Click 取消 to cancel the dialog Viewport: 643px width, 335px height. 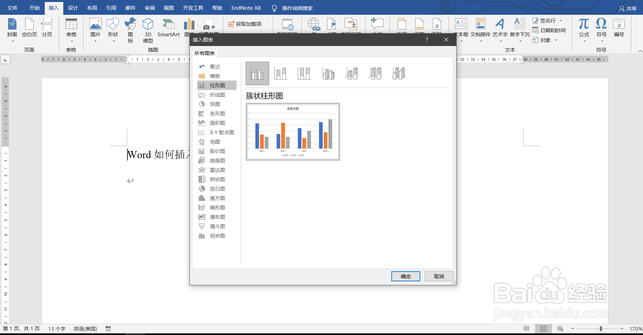pos(439,276)
